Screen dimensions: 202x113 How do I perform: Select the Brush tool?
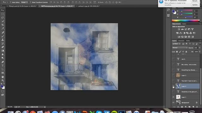(3, 36)
